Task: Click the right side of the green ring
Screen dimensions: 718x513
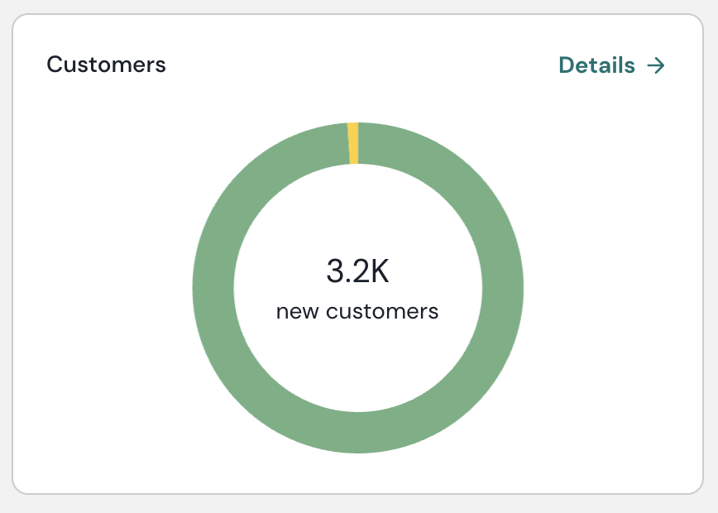Action: tap(502, 288)
